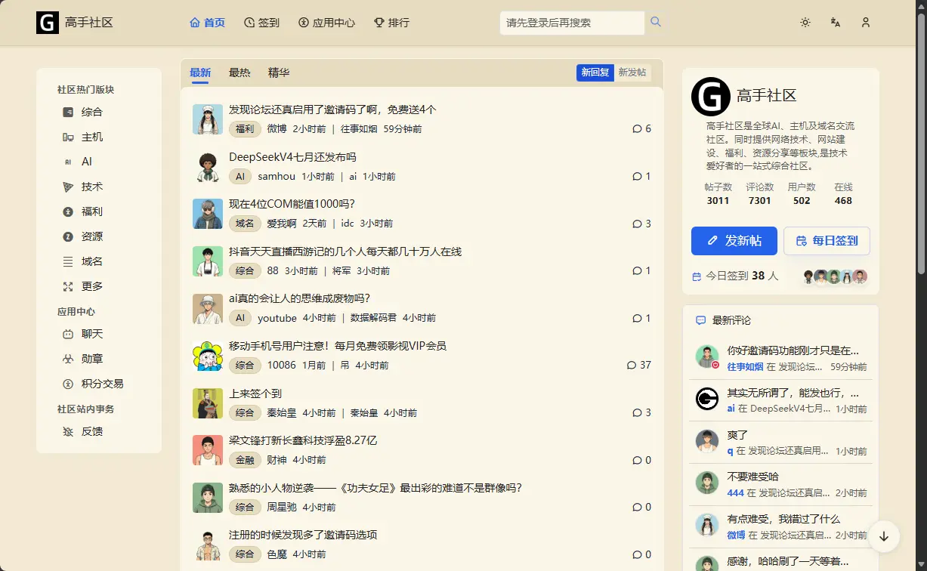Open post 抖音天天直播西游记的几个人
Viewport: 927px width, 571px height.
345,252
